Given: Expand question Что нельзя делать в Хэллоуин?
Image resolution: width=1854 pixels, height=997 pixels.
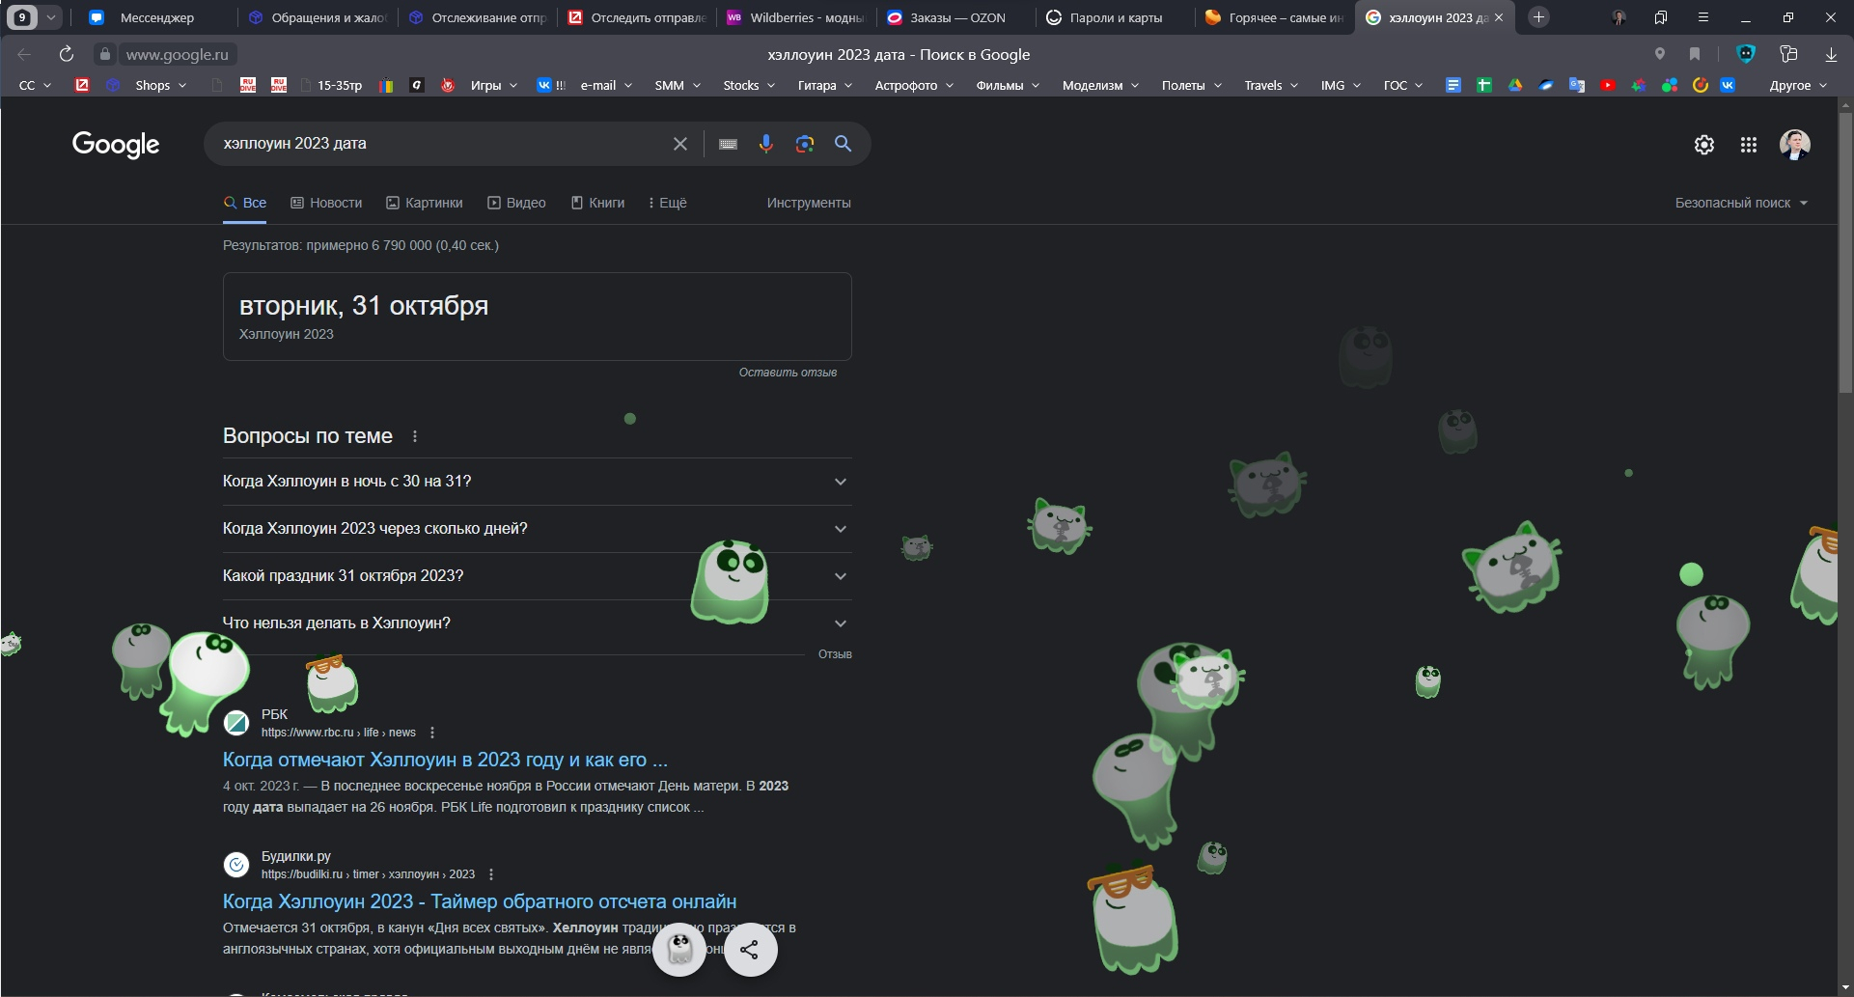Looking at the screenshot, I should click(537, 623).
